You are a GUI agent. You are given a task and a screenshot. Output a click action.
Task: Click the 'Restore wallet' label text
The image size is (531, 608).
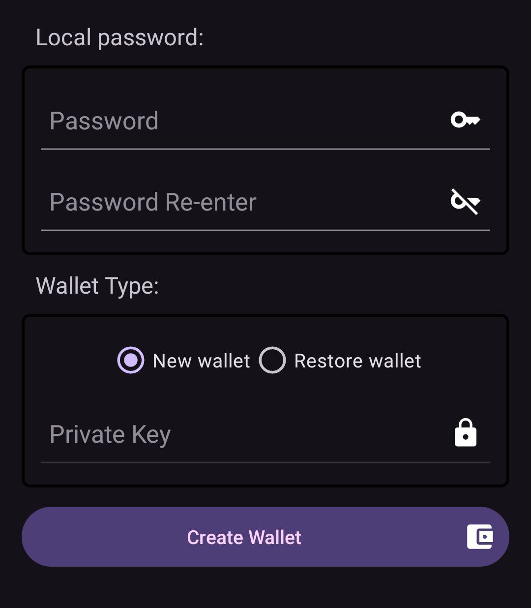click(x=357, y=361)
